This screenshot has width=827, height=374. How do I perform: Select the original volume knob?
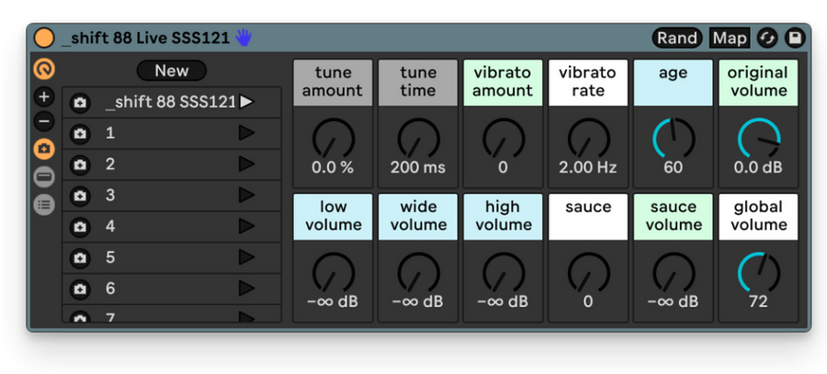pyautogui.click(x=758, y=139)
